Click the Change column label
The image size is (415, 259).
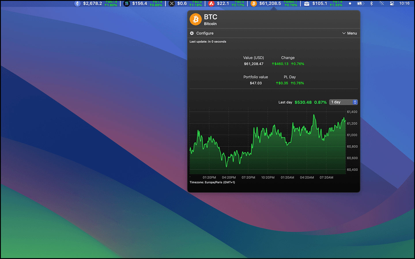tap(288, 58)
